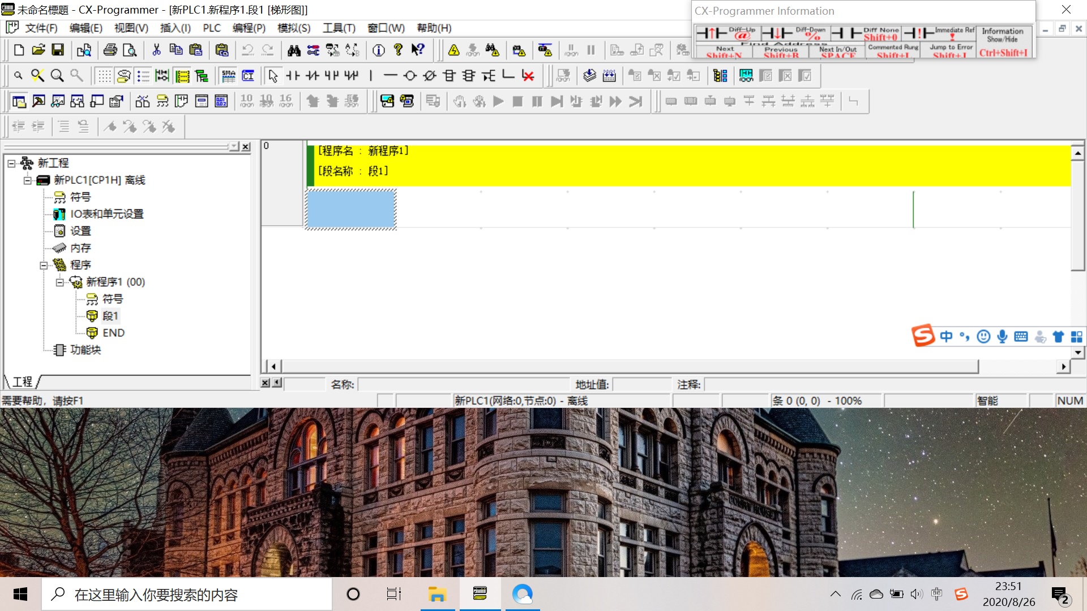
Task: Select the New Contact ladder tool
Action: pos(293,76)
